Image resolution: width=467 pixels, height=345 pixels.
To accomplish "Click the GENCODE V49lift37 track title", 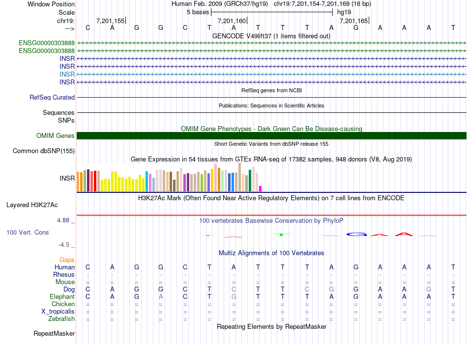I will click(271, 36).
